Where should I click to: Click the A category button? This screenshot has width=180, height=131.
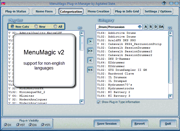point(146,27)
